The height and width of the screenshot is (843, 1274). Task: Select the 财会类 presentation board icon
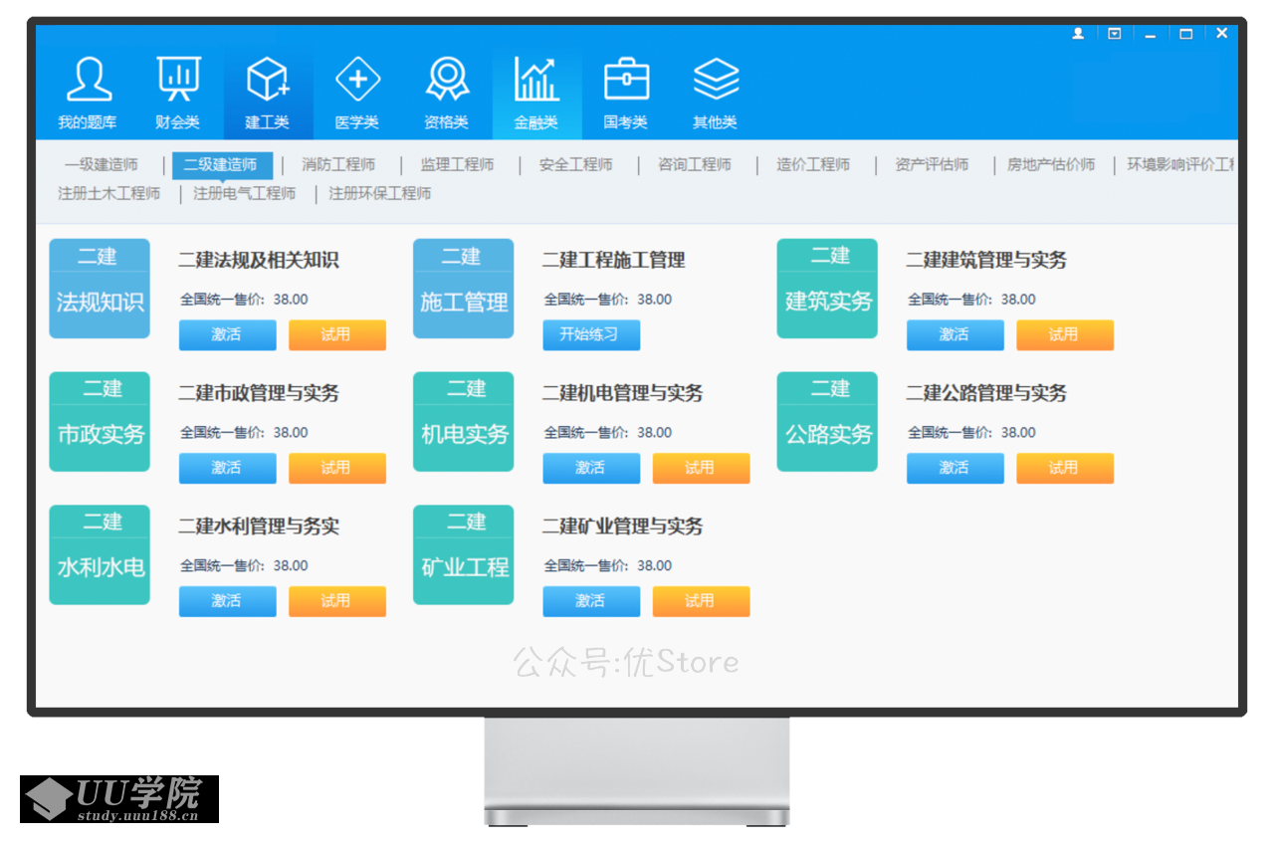pos(178,80)
